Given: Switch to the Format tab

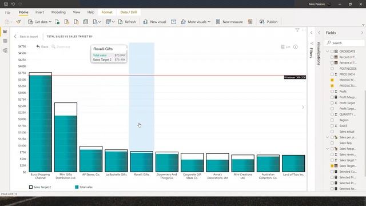Looking at the screenshot, I should [107, 12].
